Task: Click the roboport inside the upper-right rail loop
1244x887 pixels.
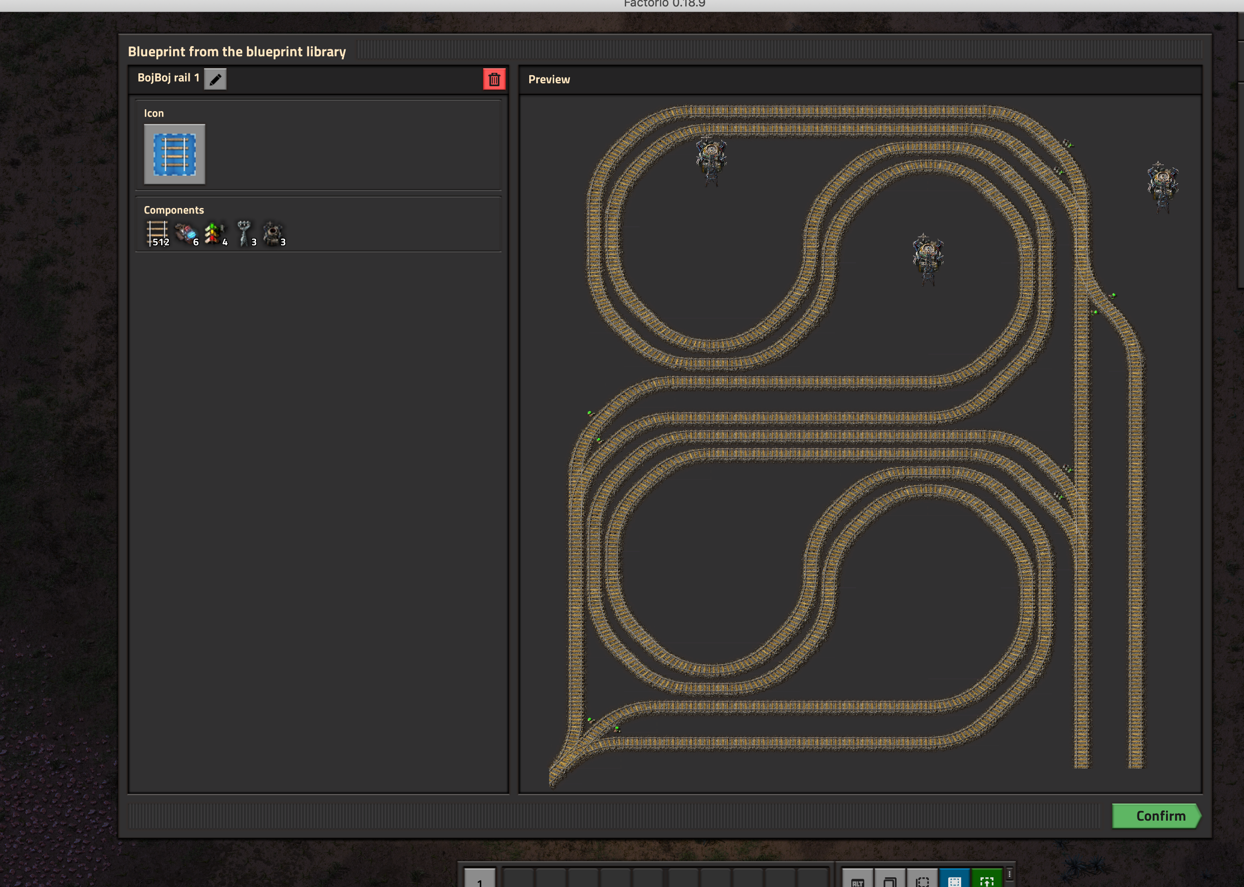Action: click(x=927, y=259)
